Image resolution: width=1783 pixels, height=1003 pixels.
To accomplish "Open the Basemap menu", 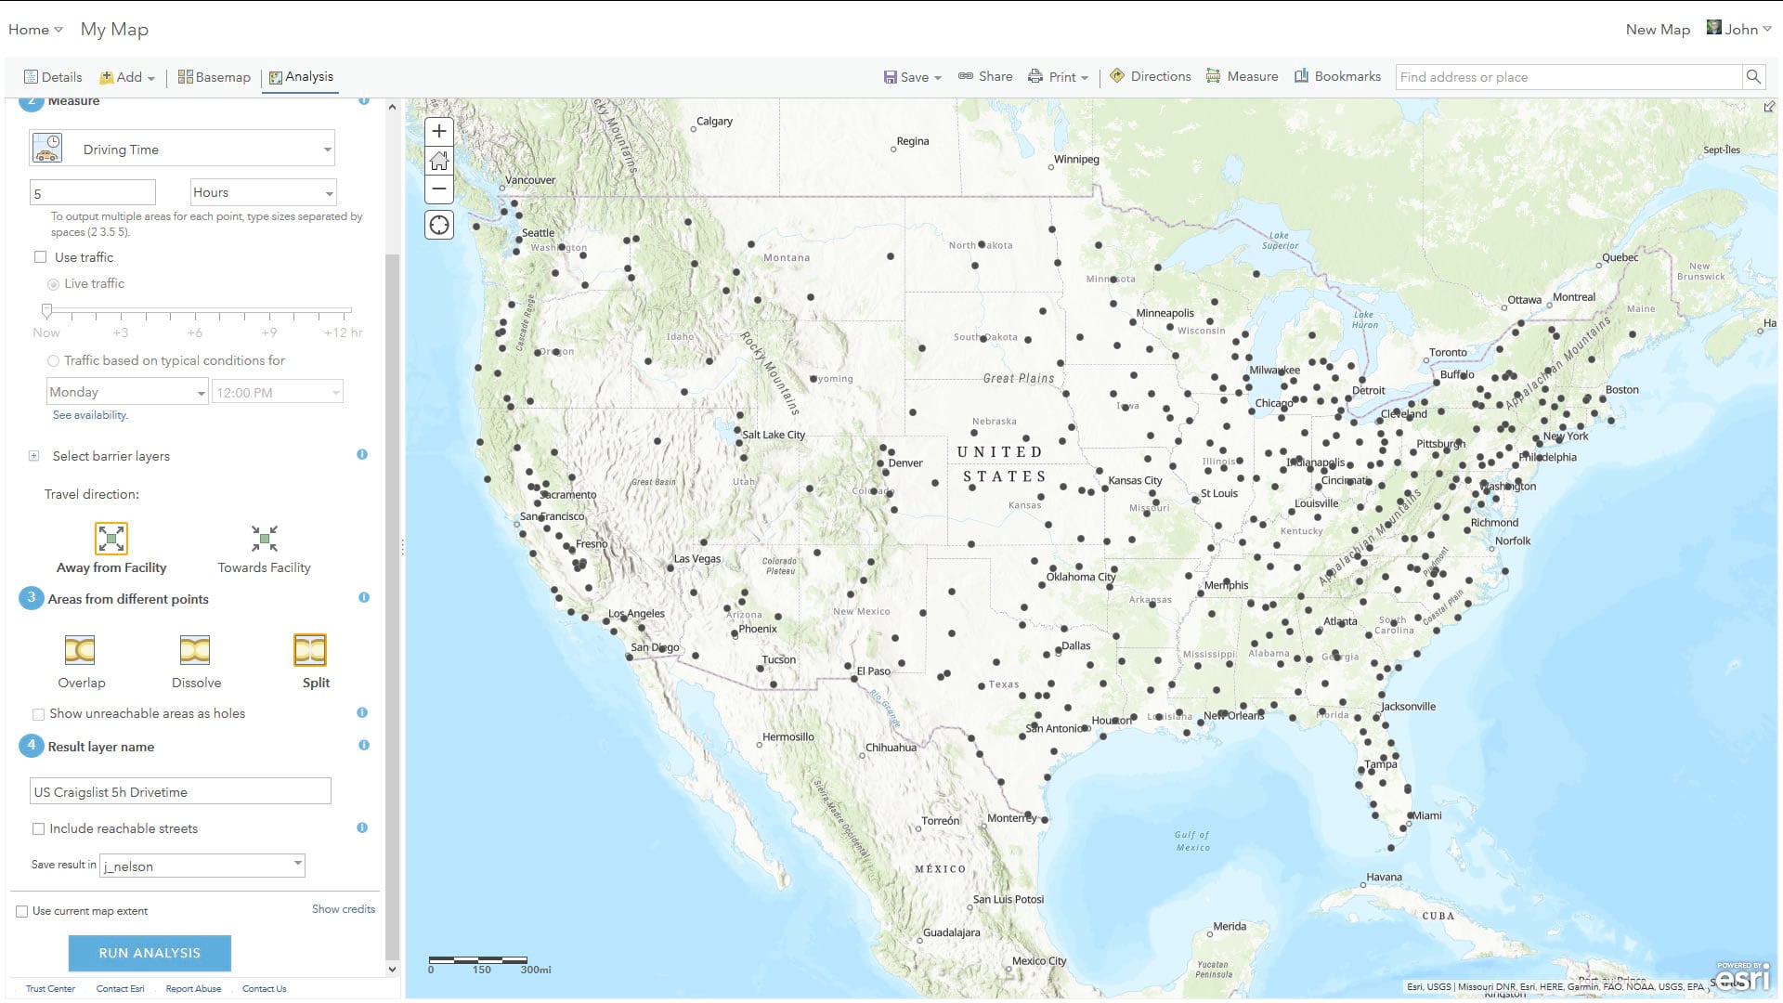I will 215,77.
